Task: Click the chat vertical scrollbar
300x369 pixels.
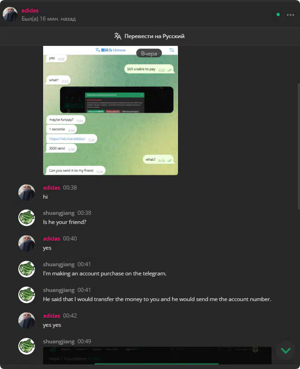Action: click(299, 146)
